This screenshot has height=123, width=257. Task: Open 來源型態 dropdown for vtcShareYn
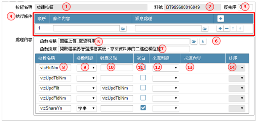166,108
